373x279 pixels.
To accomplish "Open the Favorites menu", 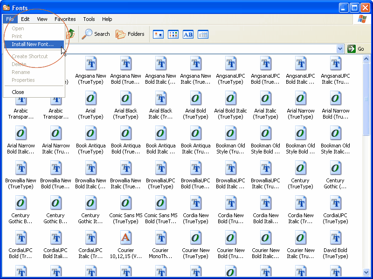I will (65, 19).
